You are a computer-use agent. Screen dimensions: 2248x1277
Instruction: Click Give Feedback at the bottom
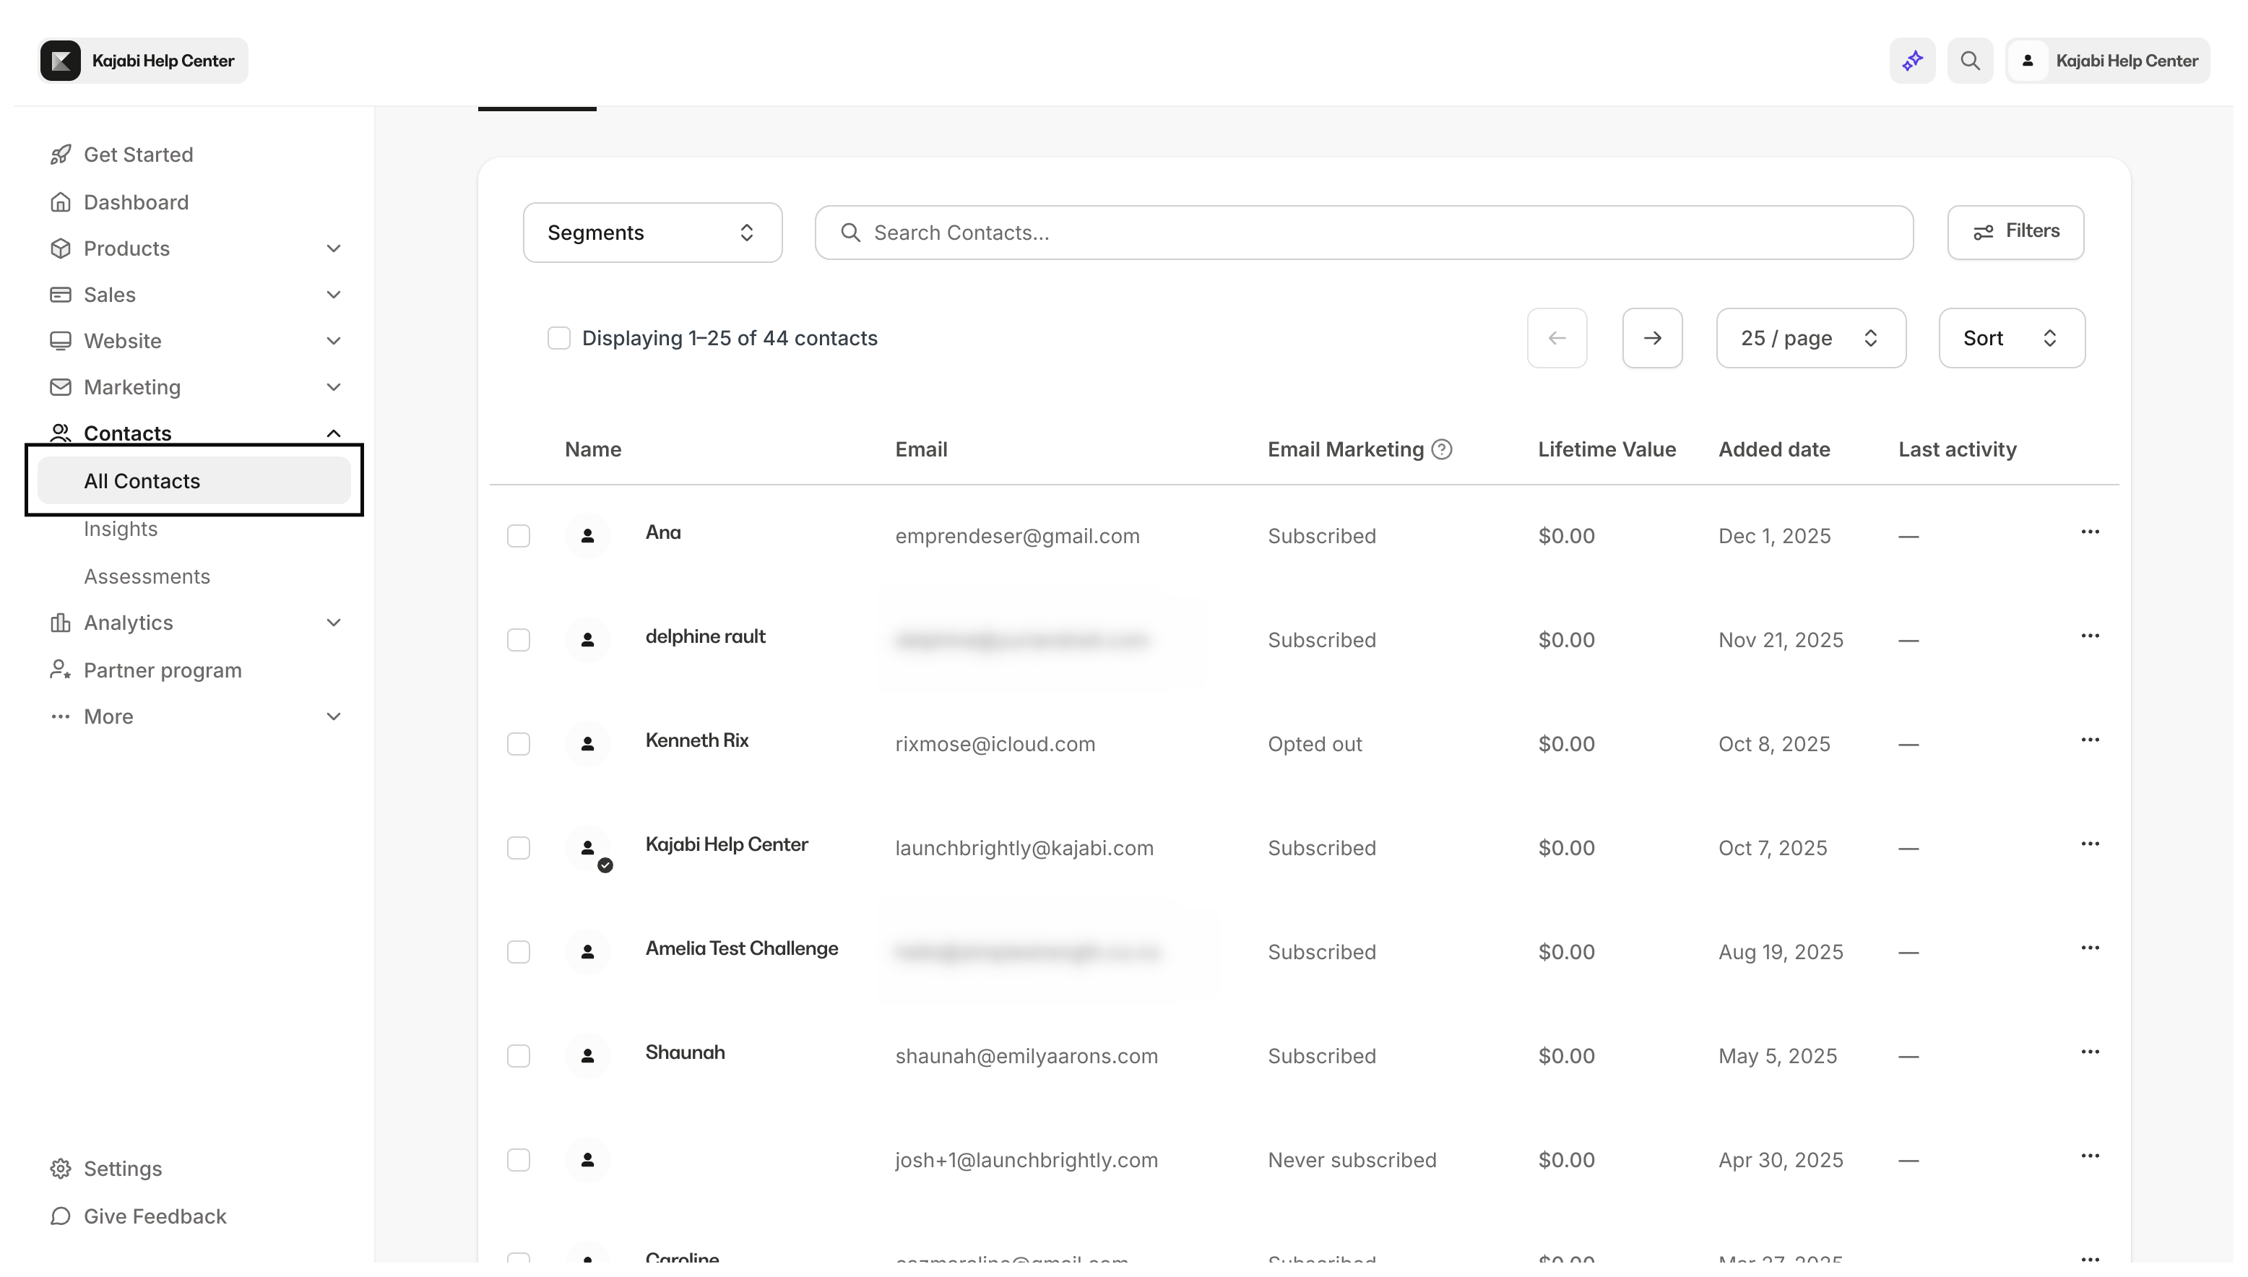pyautogui.click(x=155, y=1216)
